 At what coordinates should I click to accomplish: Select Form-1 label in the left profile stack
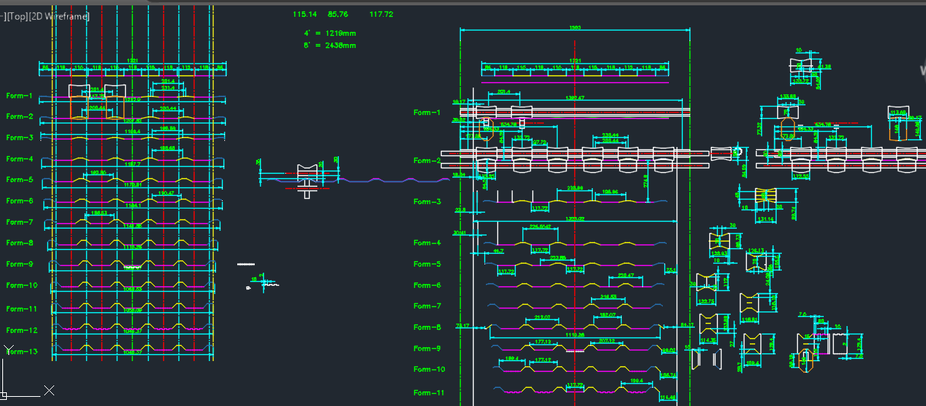(20, 96)
